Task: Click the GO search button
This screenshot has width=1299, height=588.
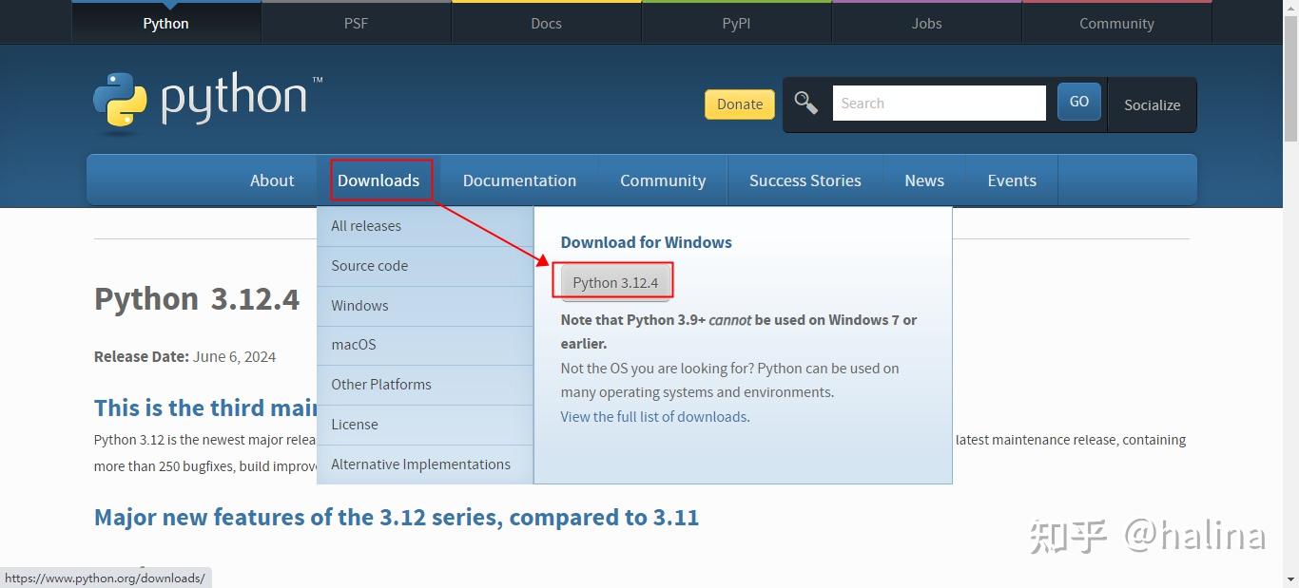Action: (x=1079, y=102)
